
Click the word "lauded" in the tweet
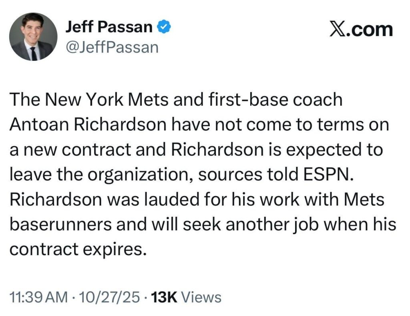[197, 200]
